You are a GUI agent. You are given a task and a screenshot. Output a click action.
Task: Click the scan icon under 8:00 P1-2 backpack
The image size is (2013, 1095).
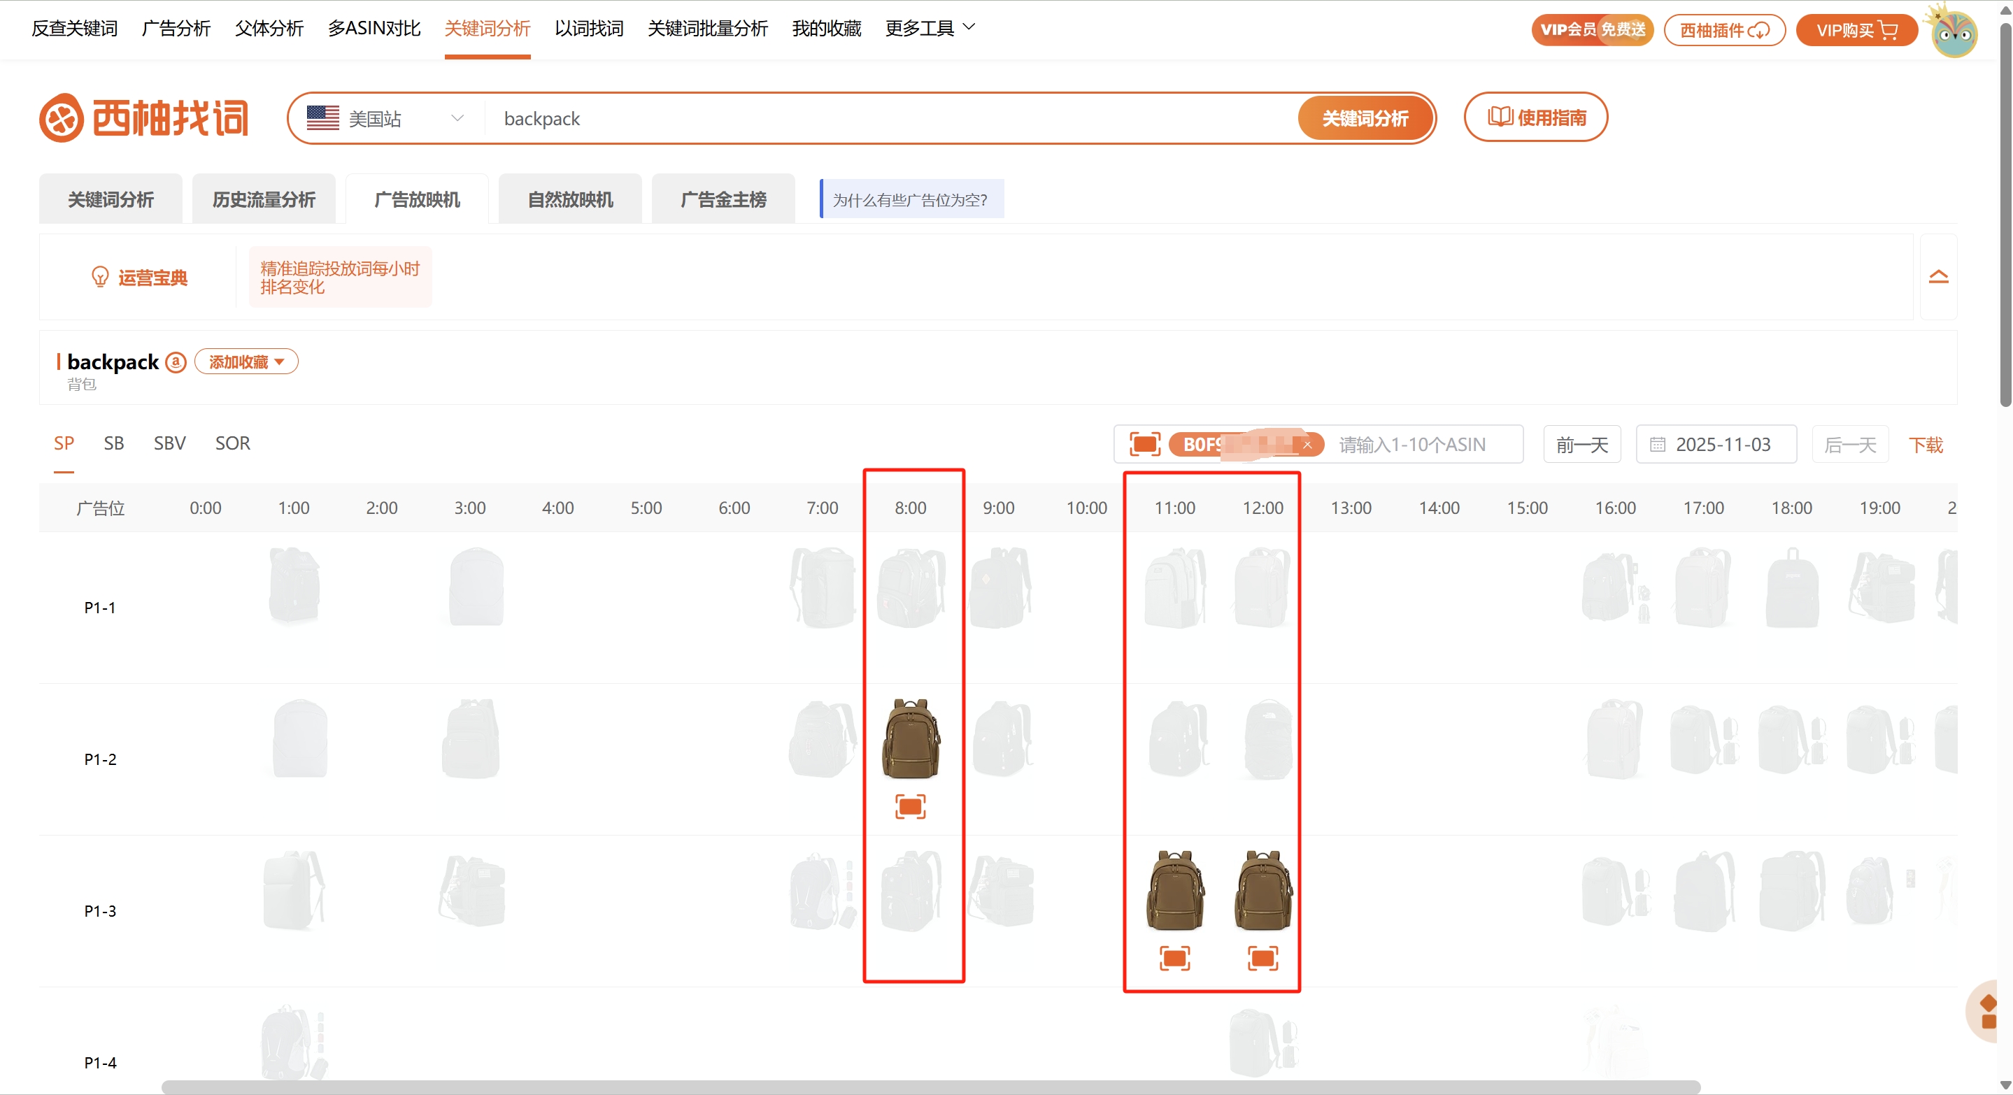(909, 806)
